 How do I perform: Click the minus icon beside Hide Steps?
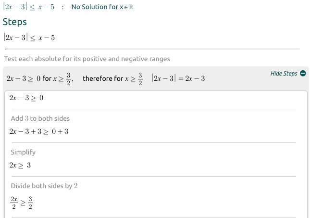[303, 74]
